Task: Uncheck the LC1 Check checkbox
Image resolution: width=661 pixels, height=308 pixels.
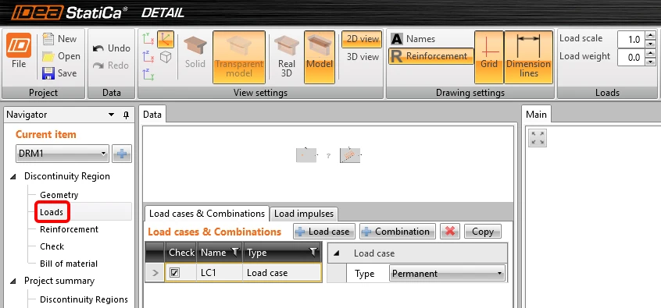Action: pyautogui.click(x=174, y=273)
